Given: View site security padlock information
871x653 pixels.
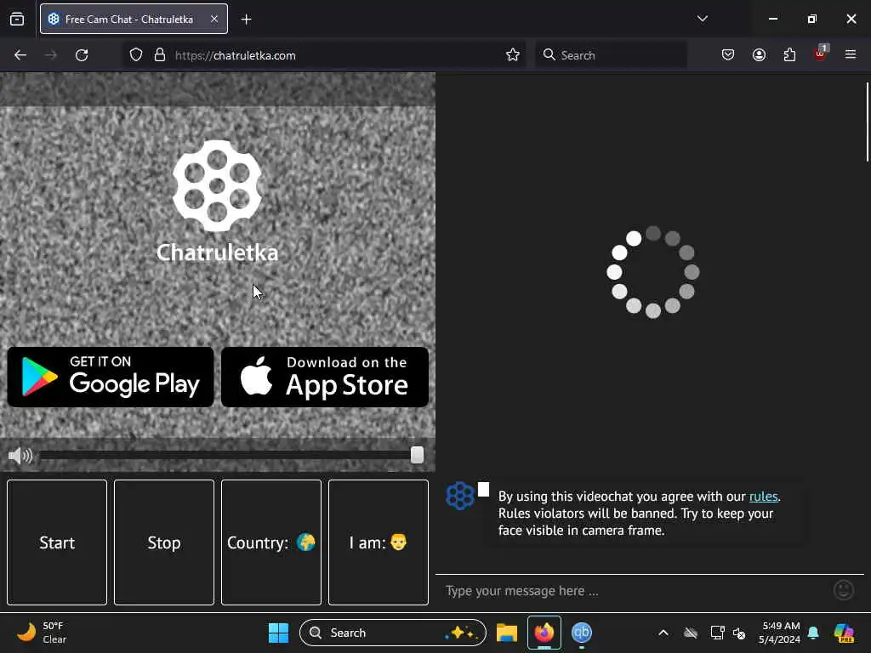Looking at the screenshot, I should 160,55.
